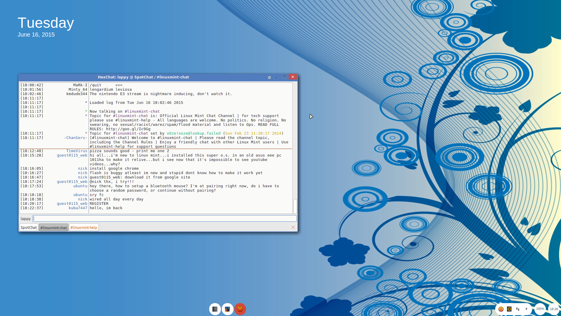Click the MaRk-I nickname
This screenshot has height=316, width=561.
(80, 85)
